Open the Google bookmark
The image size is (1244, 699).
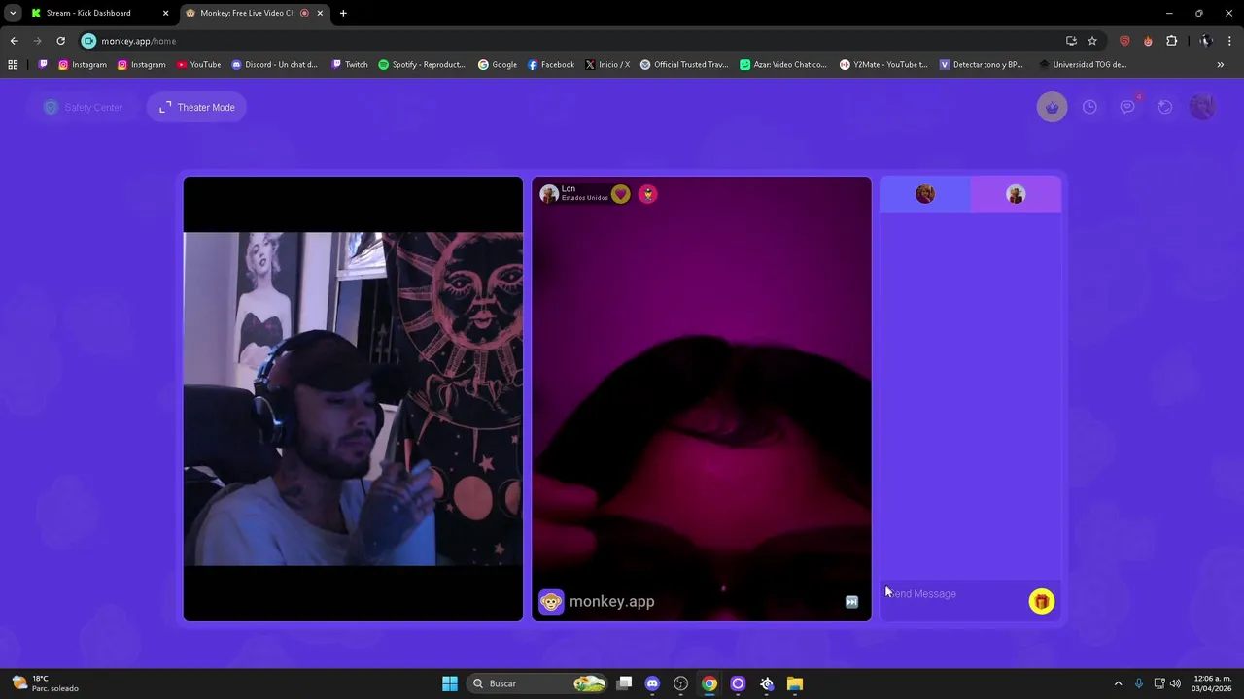click(x=498, y=65)
